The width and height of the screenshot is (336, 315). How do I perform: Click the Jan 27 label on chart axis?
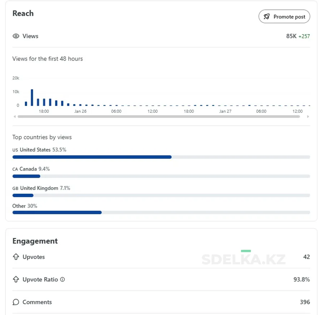225,111
